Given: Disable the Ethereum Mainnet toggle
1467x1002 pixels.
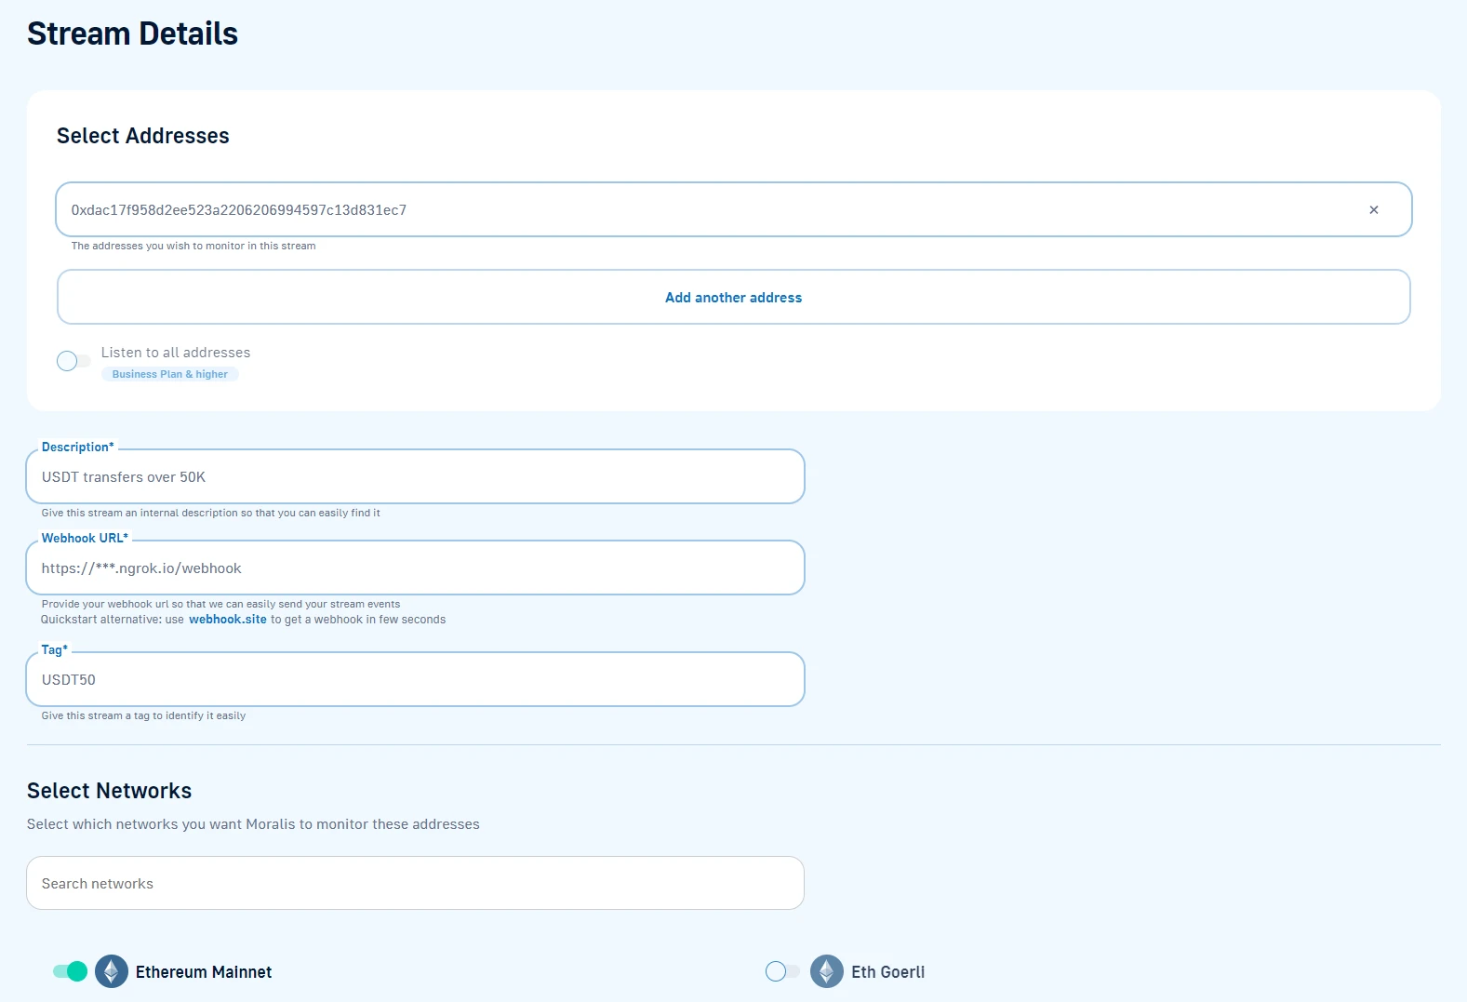Looking at the screenshot, I should coord(71,971).
